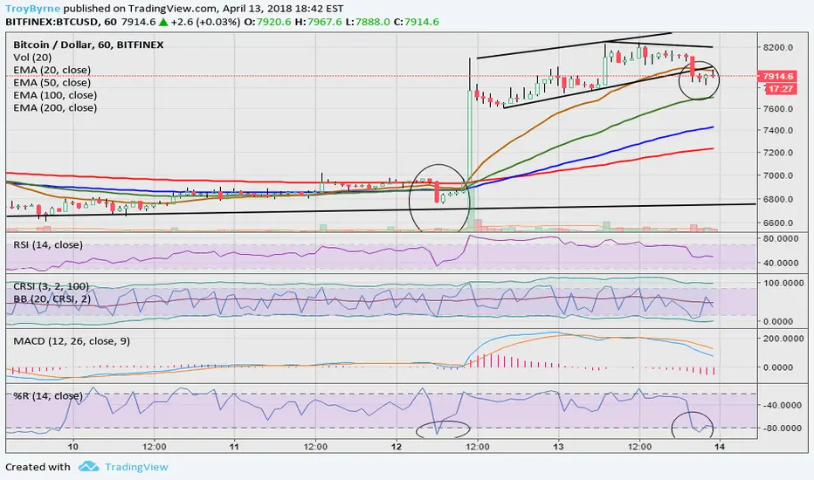Click the H:7967.6 high value
Viewport: 814px width, 480px height.
(x=318, y=22)
